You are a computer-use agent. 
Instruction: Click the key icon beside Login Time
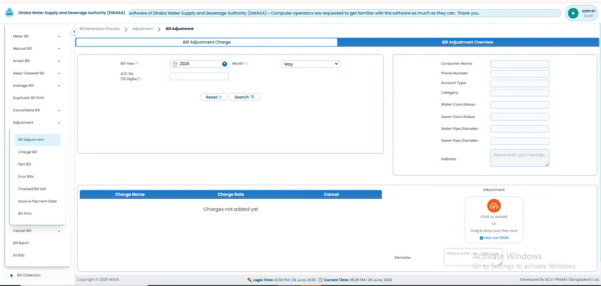pyautogui.click(x=249, y=280)
